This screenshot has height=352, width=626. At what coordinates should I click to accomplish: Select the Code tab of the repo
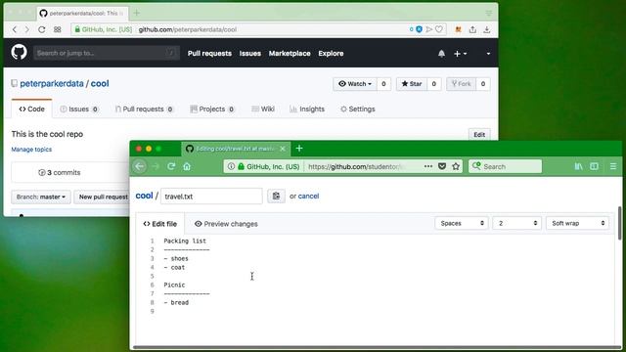[x=31, y=109]
